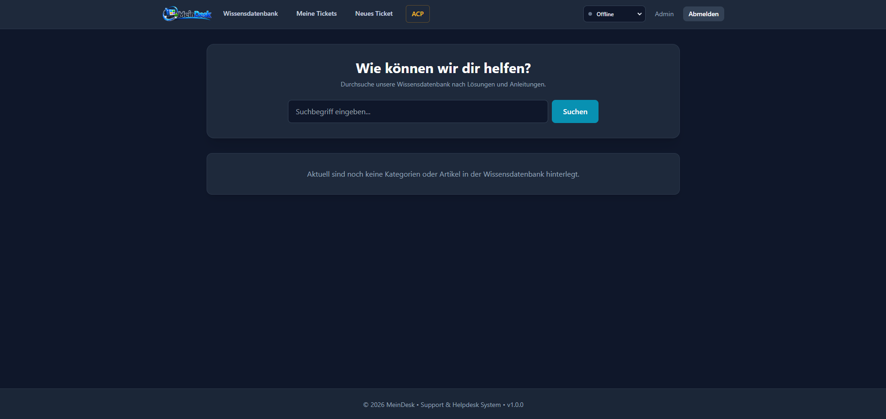Focus the Suchbegriff eingeben search field
Image resolution: width=886 pixels, height=419 pixels.
(x=418, y=111)
